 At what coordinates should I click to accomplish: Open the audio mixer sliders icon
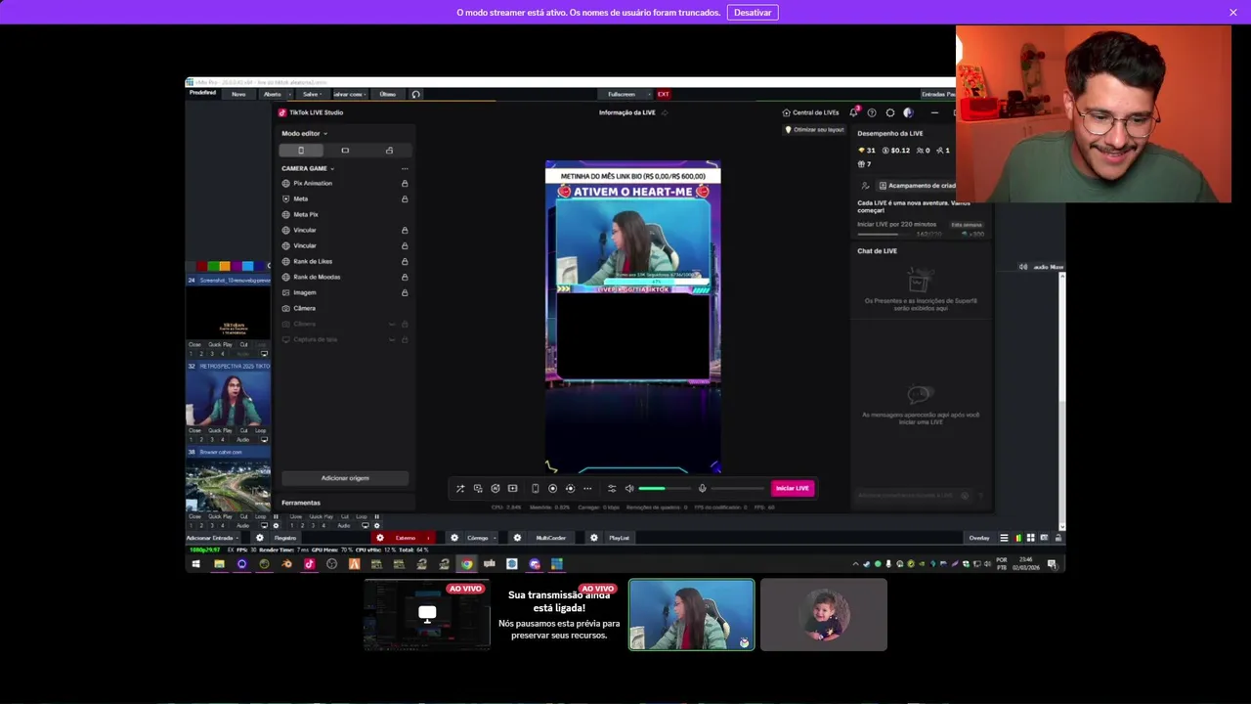click(x=612, y=488)
